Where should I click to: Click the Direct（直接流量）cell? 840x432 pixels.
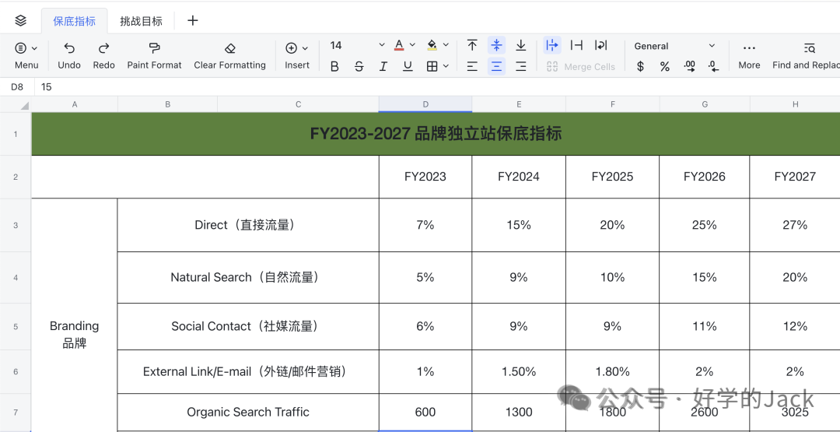(248, 225)
